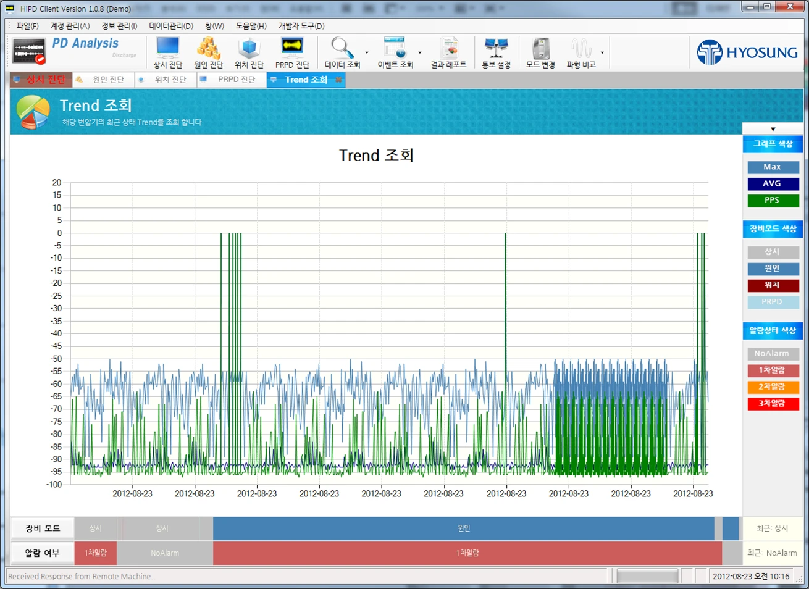
Task: Click the HYOSUNG logo
Action: point(747,52)
